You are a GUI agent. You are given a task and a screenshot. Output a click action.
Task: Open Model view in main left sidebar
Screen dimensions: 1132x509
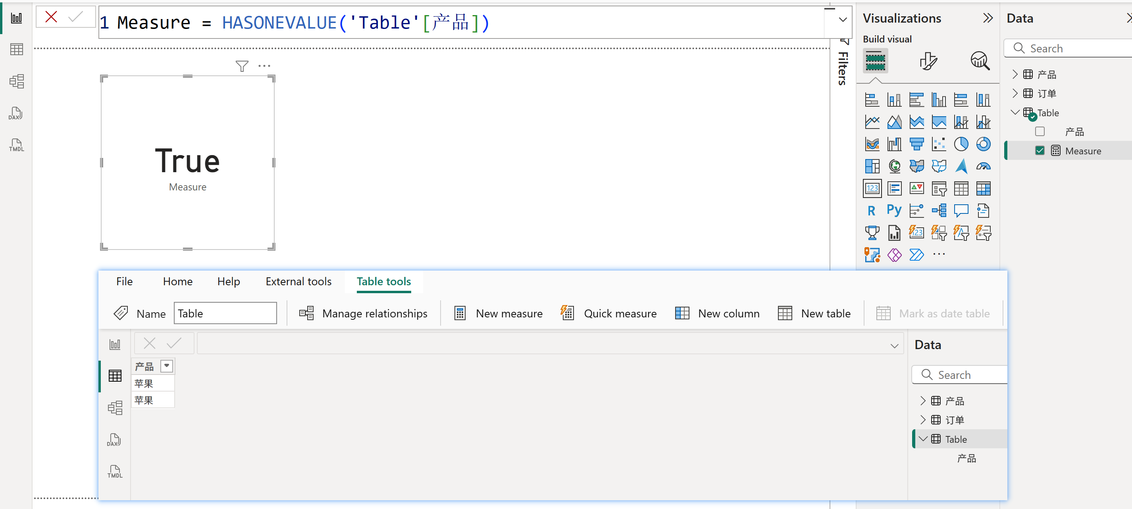[16, 81]
